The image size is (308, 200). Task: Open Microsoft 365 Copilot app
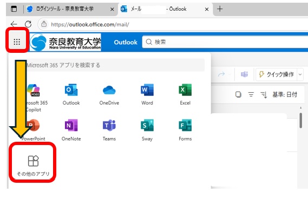click(x=34, y=98)
